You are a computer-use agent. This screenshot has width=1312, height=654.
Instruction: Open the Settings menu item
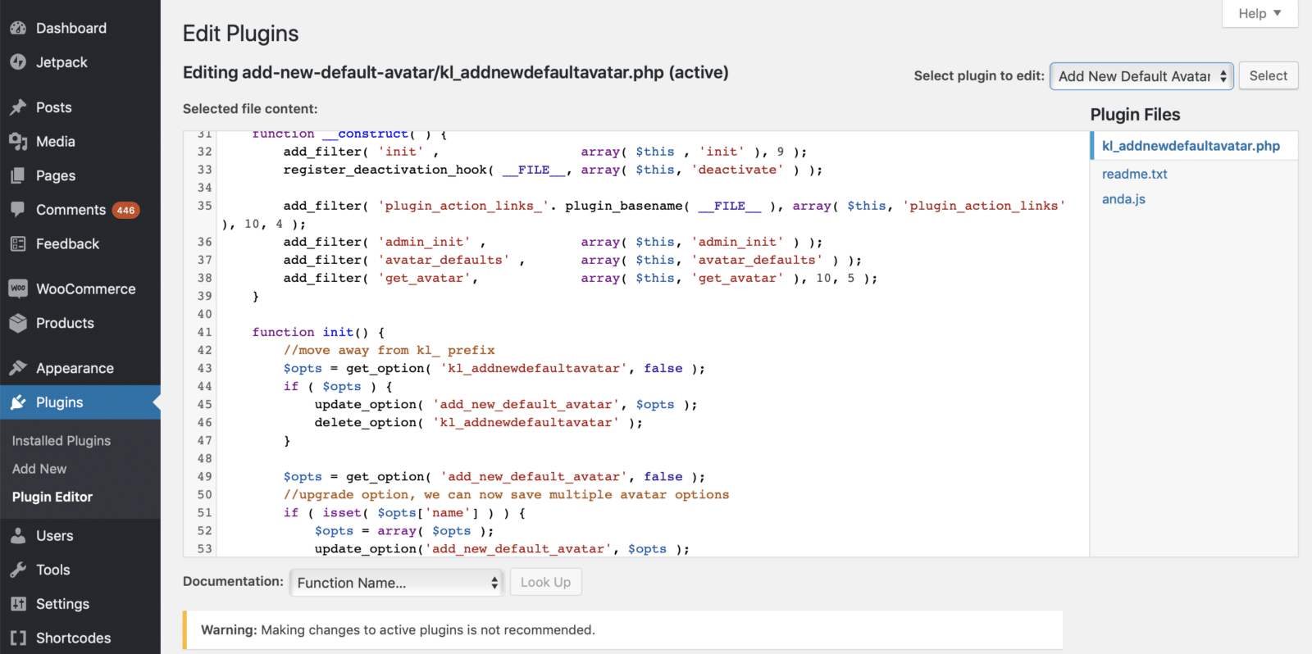[62, 604]
